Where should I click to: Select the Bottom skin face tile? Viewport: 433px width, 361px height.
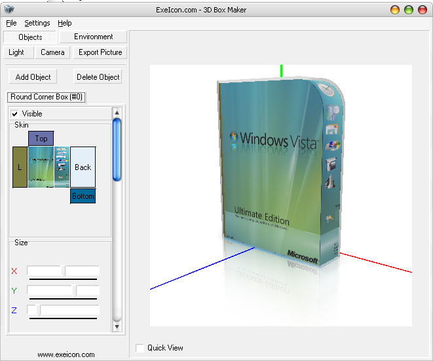coord(83,196)
